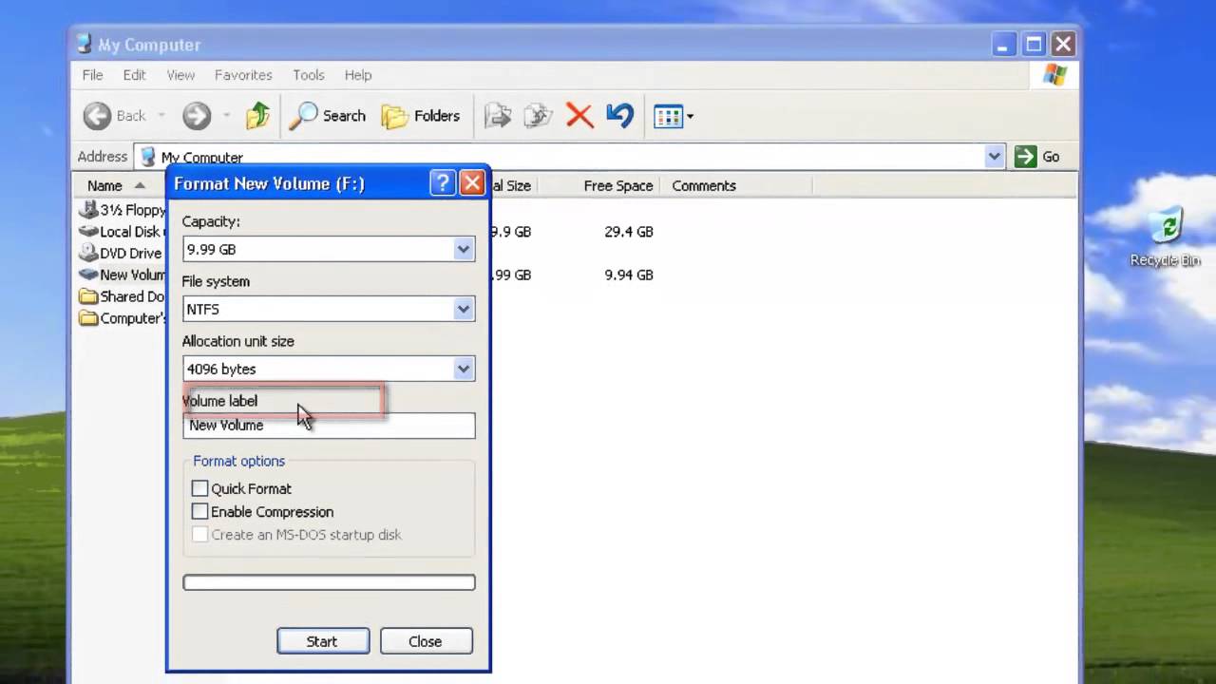The width and height of the screenshot is (1216, 684).
Task: Sort by the Name column header
Action: tap(119, 185)
